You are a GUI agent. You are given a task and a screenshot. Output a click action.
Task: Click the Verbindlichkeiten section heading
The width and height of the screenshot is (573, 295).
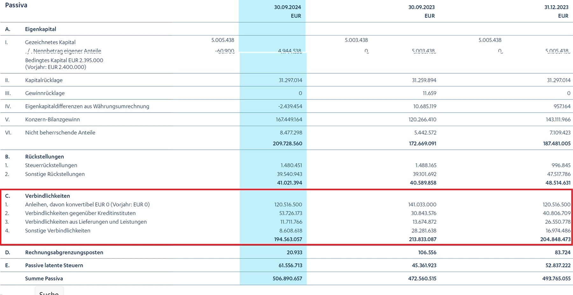click(47, 196)
